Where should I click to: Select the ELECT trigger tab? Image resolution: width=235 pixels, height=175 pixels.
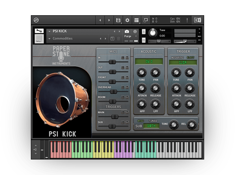coord(191,58)
